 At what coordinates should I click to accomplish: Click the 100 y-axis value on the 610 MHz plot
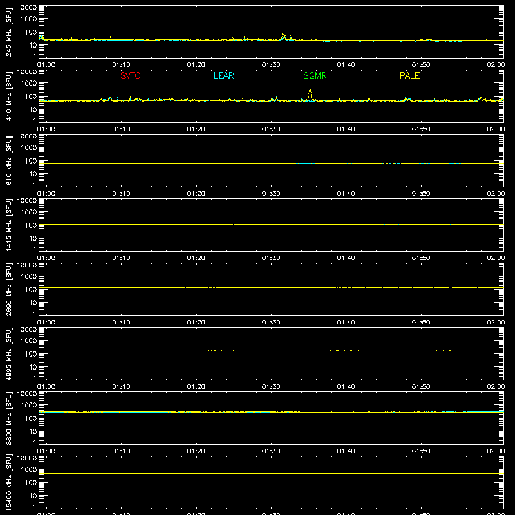(x=31, y=160)
